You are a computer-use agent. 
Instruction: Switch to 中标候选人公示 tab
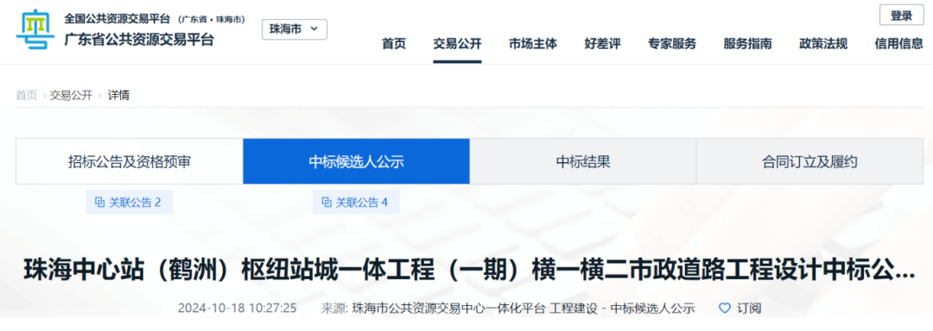pyautogui.click(x=357, y=161)
